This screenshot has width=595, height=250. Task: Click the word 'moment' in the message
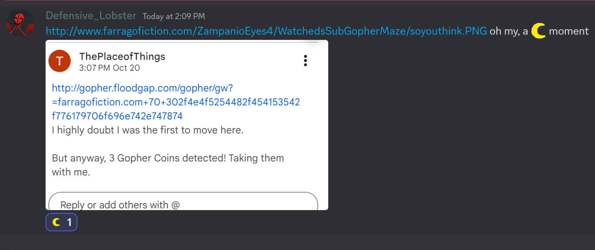(569, 31)
